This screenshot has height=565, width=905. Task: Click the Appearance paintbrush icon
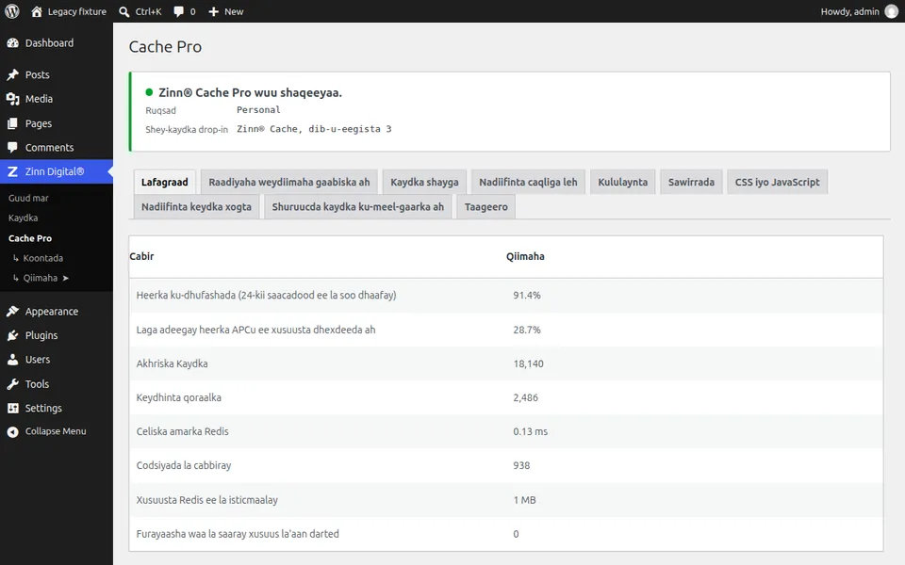point(12,312)
